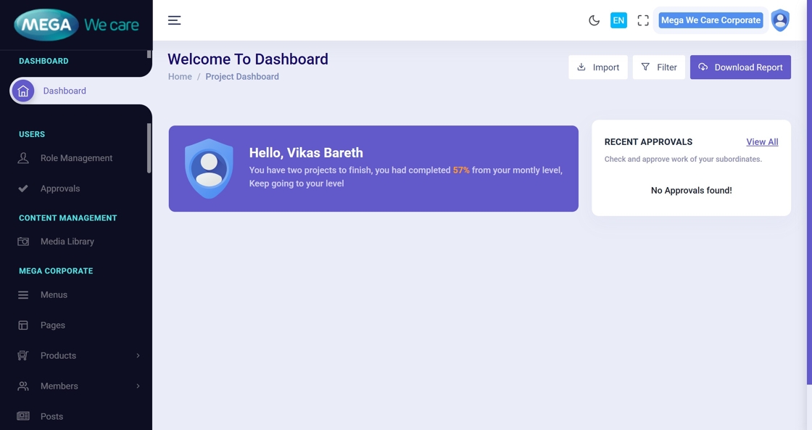The width and height of the screenshot is (812, 430).
Task: Enter fullscreen mode using the fullscreen icon
Action: click(x=643, y=20)
